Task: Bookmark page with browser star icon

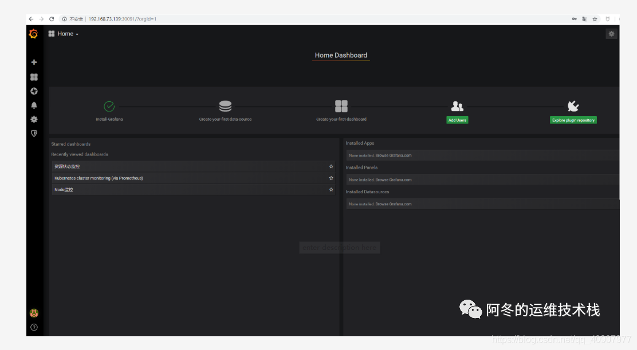Action: click(x=595, y=19)
